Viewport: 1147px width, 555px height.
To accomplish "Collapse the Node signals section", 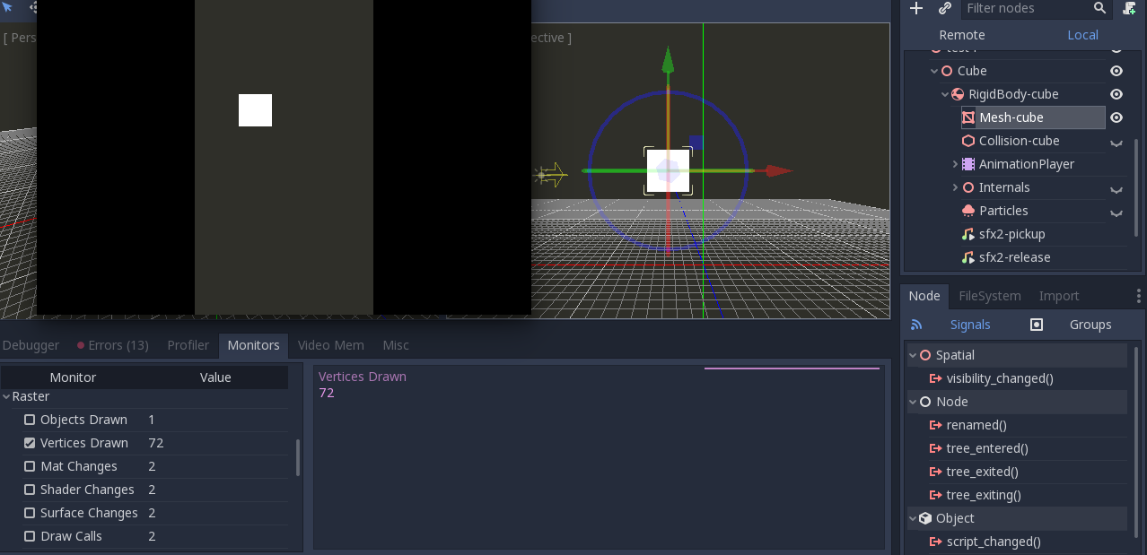I will coord(913,402).
